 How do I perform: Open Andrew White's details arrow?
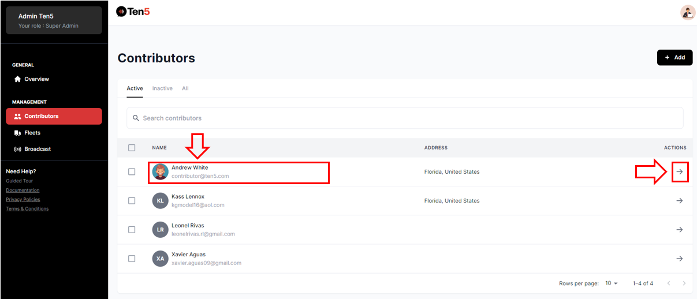[680, 172]
